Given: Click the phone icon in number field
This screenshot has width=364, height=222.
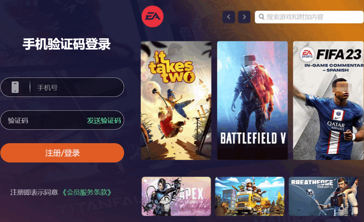Looking at the screenshot, I should click(15, 88).
